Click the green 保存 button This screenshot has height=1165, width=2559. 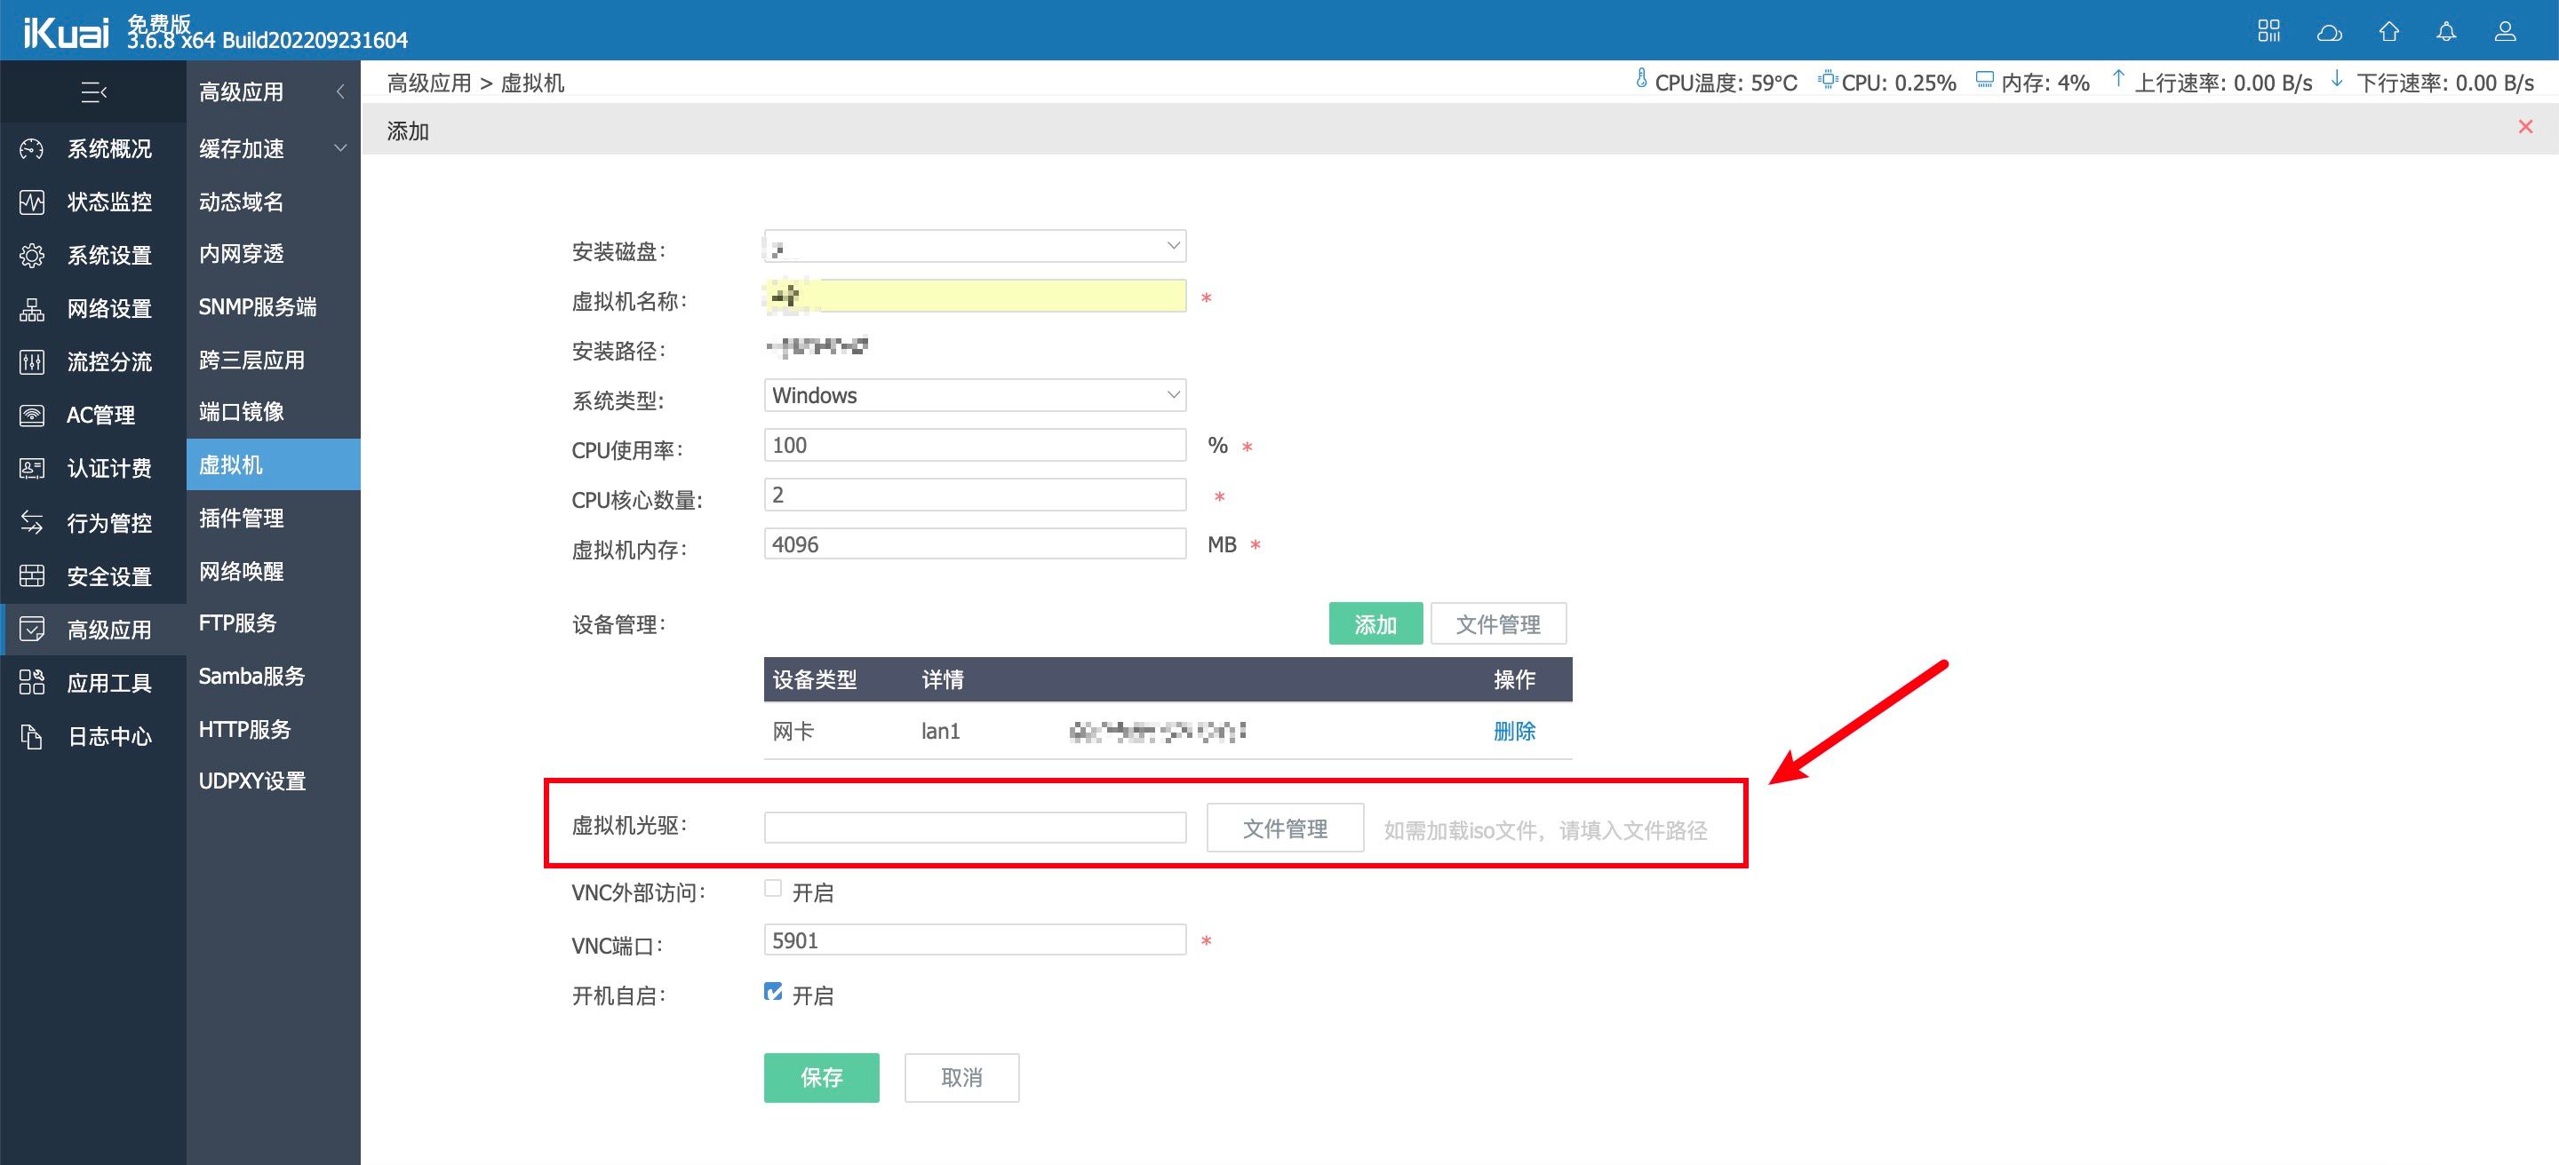coord(822,1078)
